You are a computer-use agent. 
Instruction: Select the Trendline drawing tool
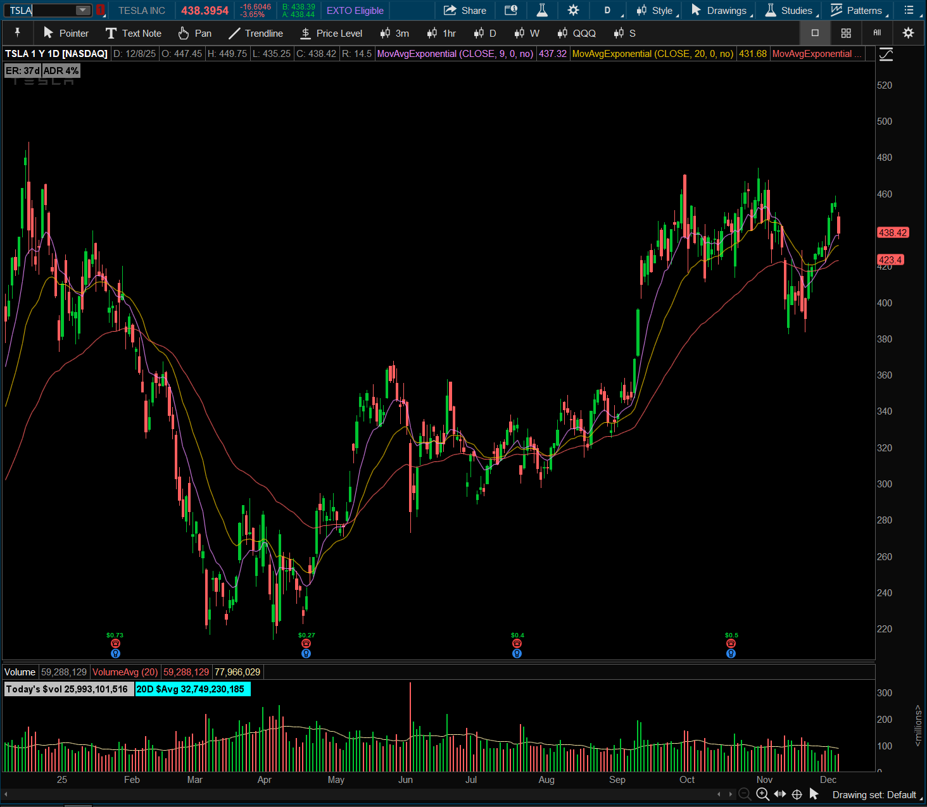click(255, 33)
